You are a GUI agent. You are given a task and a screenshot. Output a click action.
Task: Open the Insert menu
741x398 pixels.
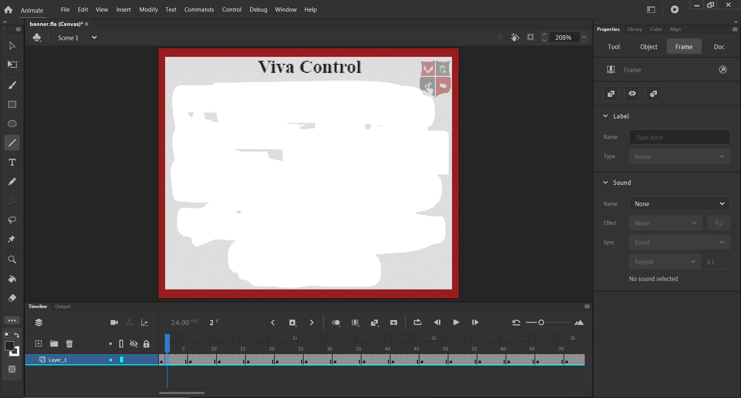point(123,10)
